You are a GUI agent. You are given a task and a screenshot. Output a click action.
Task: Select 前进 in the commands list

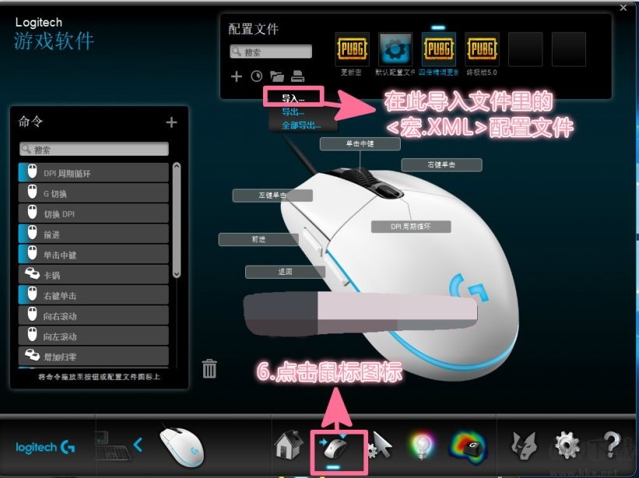pos(93,234)
